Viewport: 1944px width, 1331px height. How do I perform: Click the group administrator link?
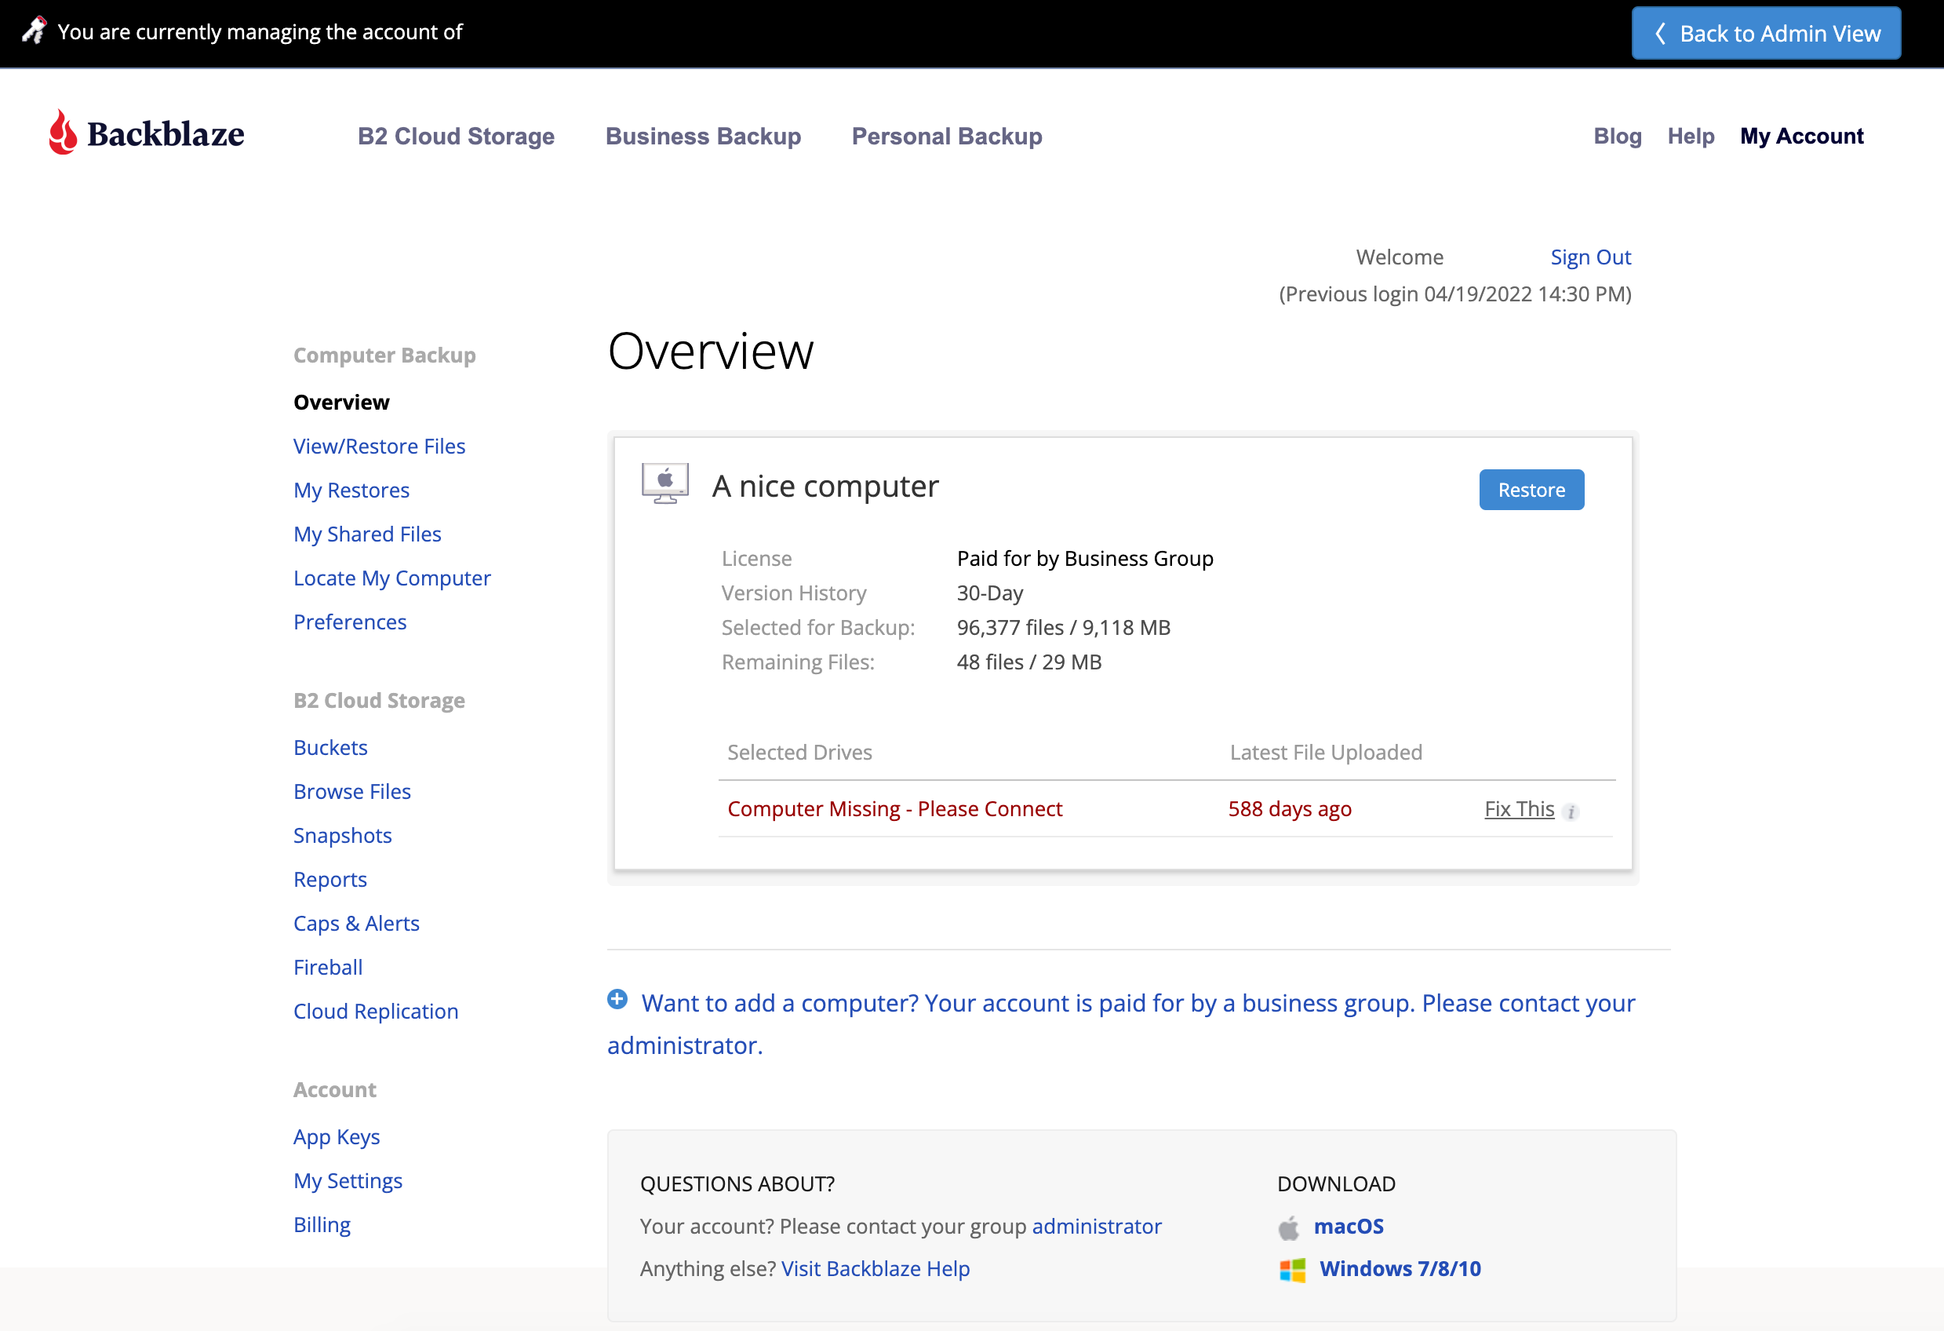1097,1227
